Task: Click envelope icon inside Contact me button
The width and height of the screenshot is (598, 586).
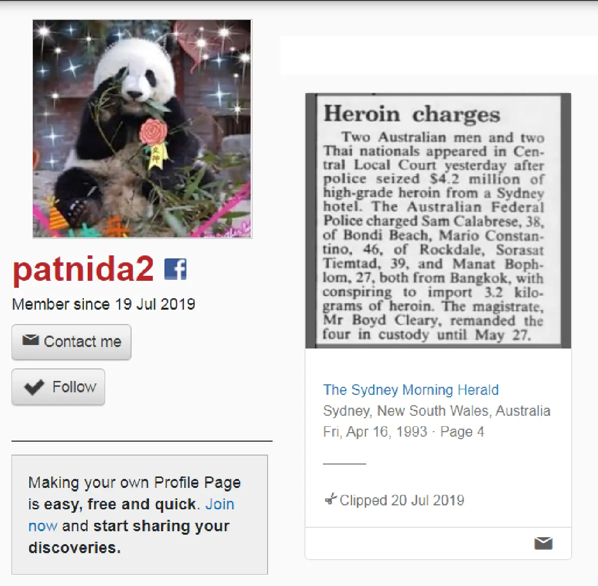Action: [x=30, y=340]
